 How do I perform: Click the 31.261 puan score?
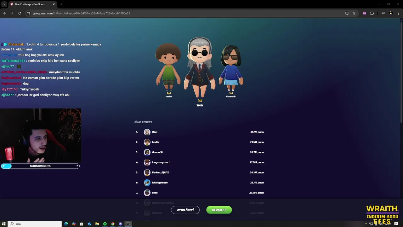coord(257,132)
